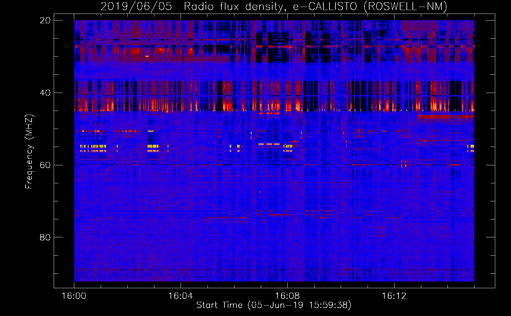This screenshot has width=511, height=316.
Task: Click the "Start Time (05-Jun-19 15:59:38)" label
Action: [274, 305]
